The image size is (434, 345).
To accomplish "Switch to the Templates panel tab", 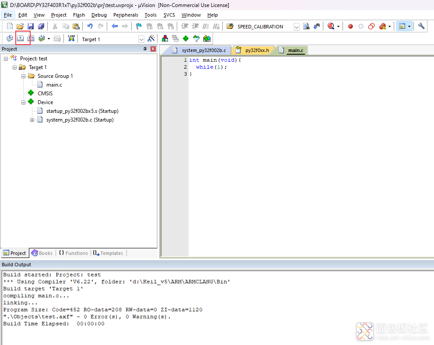I will coord(108,253).
